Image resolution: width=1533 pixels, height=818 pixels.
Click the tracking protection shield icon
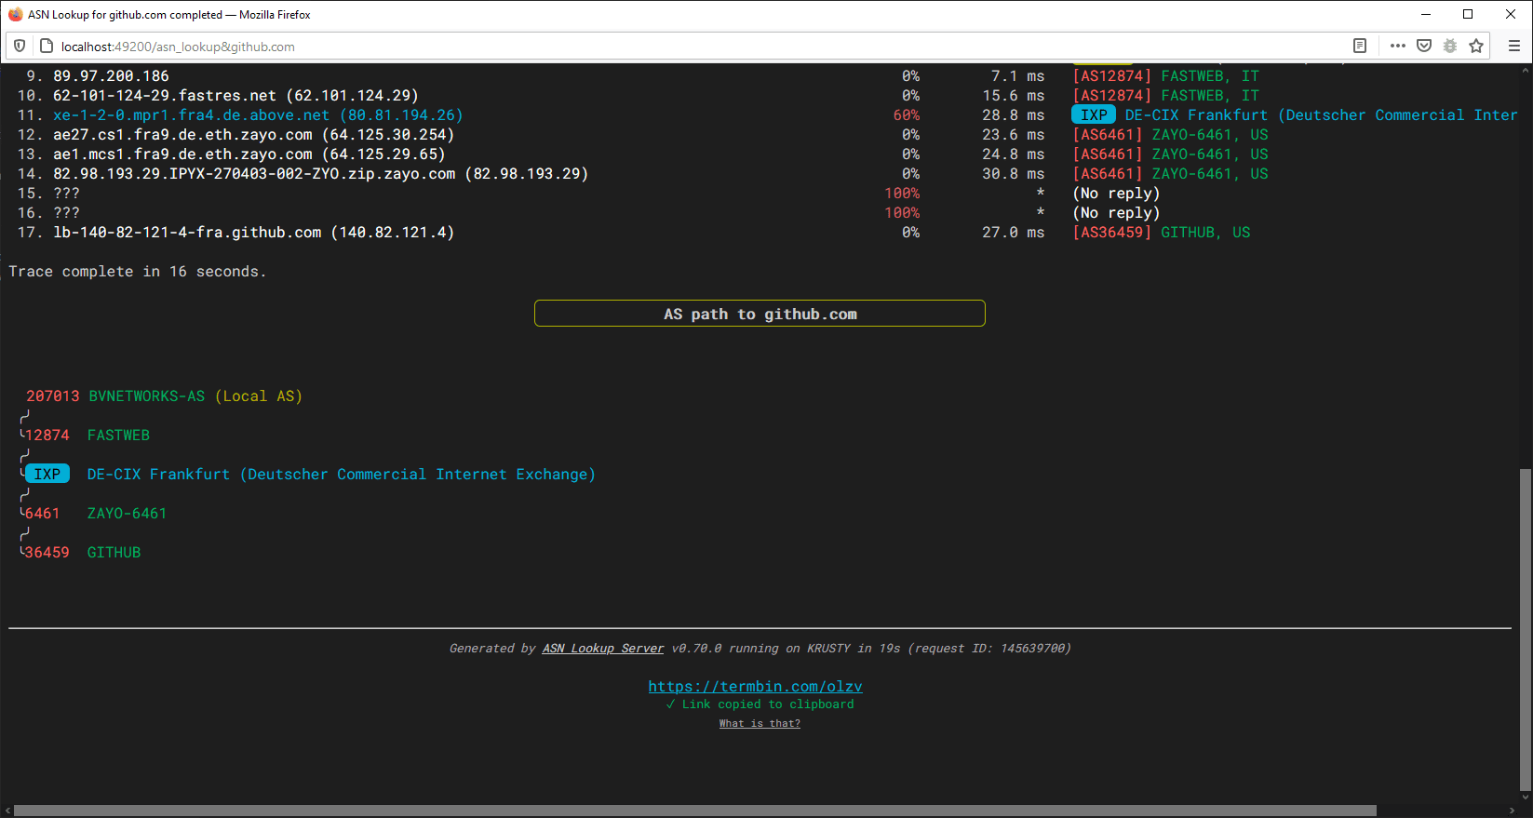pos(20,46)
